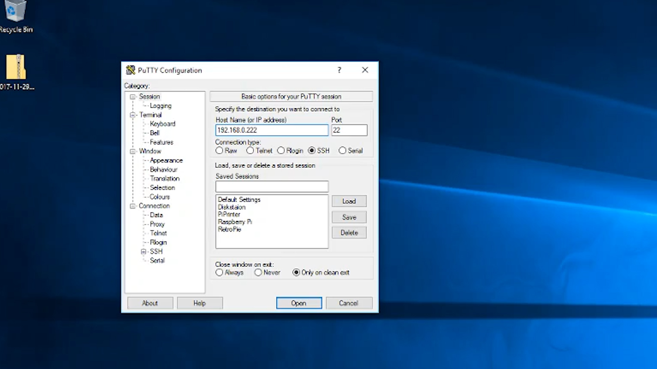Viewport: 657px width, 369px height.
Task: Collapse the Connection tree node
Action: (133, 206)
